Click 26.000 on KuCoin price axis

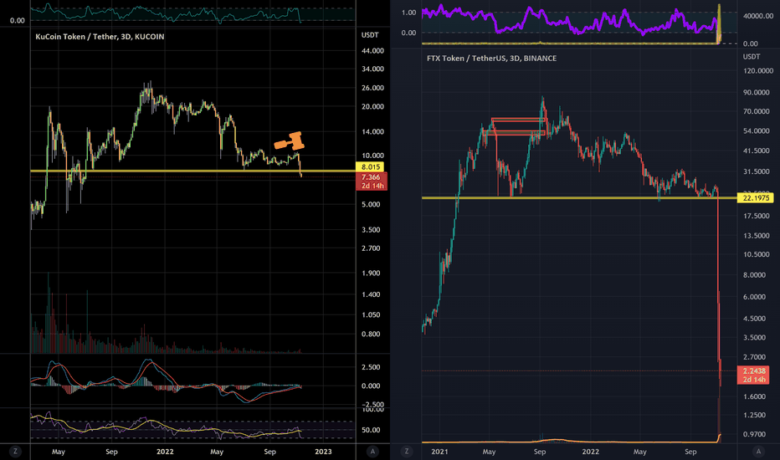click(372, 88)
